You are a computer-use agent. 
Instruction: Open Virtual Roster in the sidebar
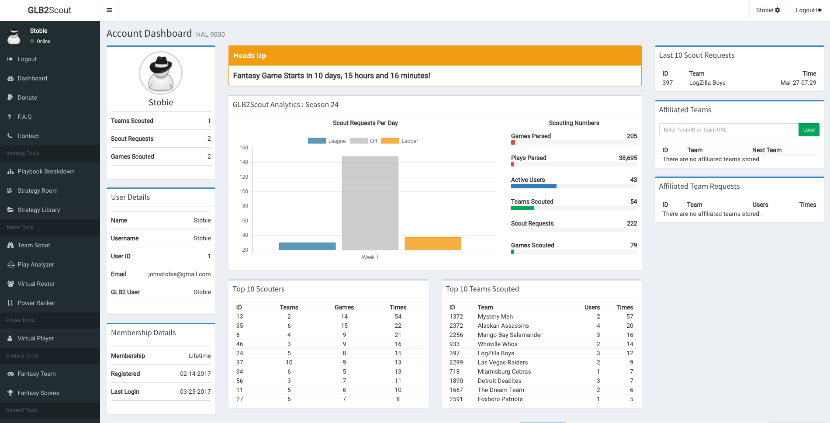pos(36,284)
